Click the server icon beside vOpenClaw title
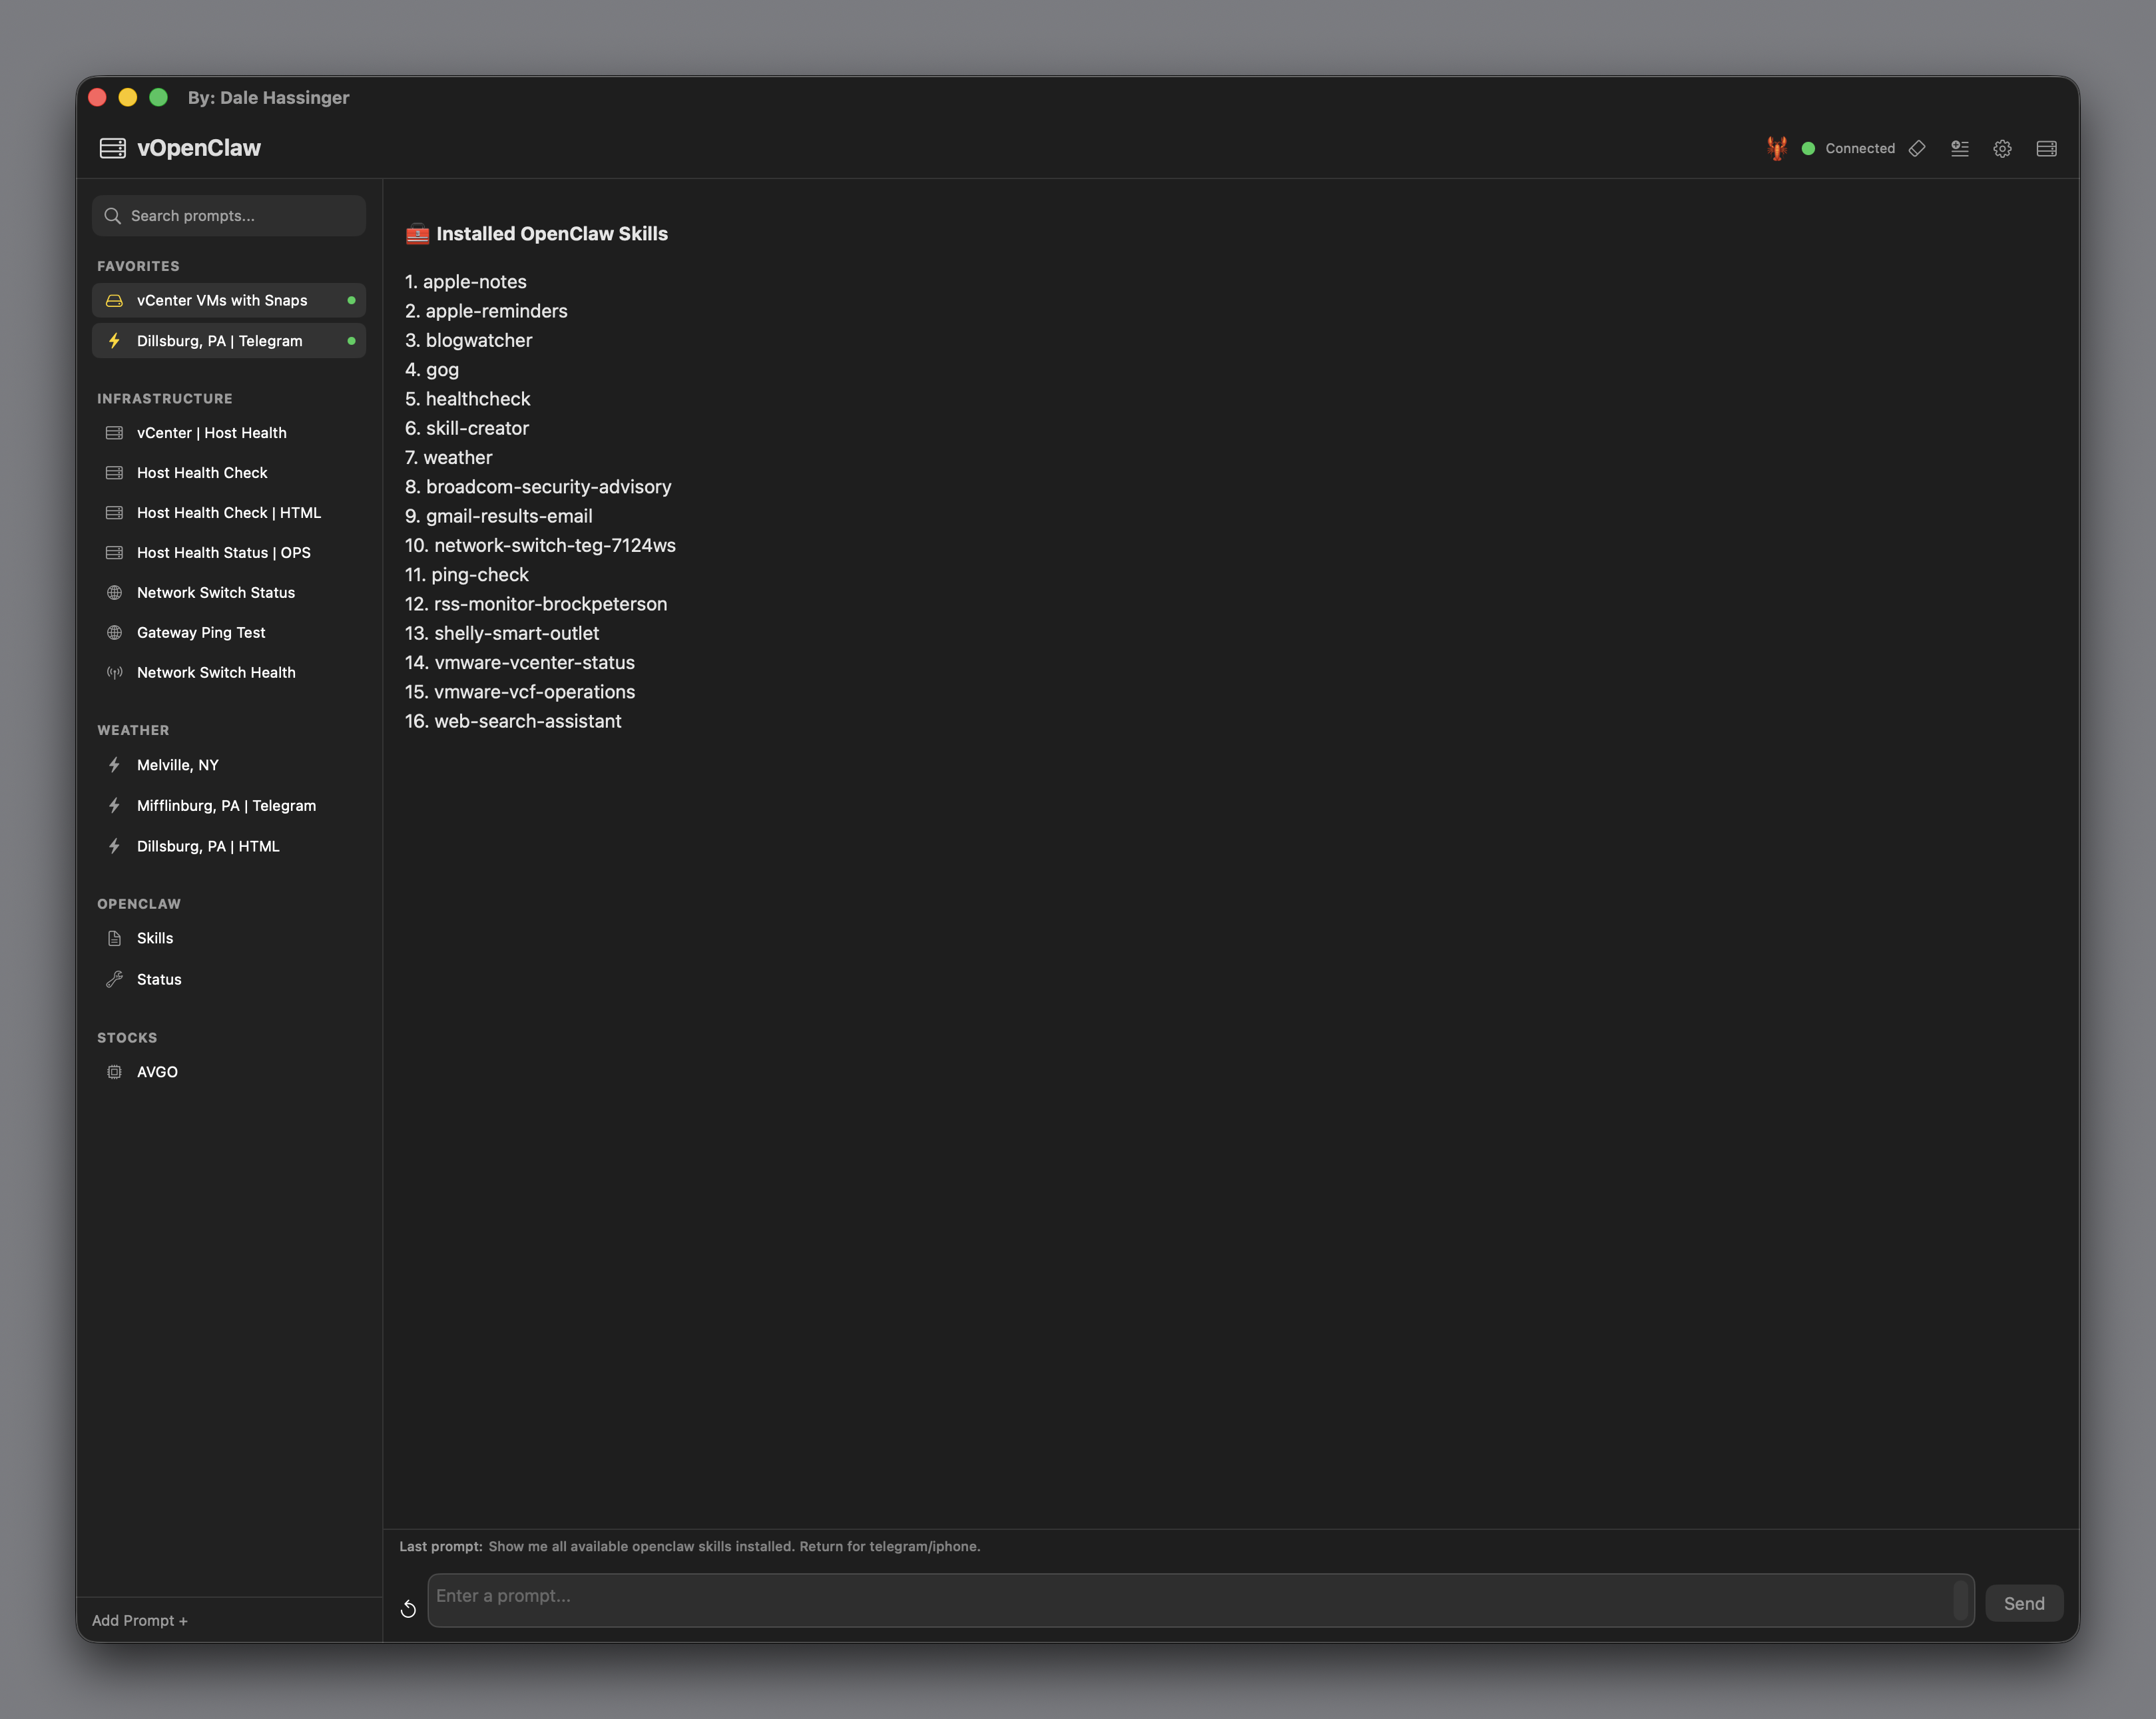 113,148
